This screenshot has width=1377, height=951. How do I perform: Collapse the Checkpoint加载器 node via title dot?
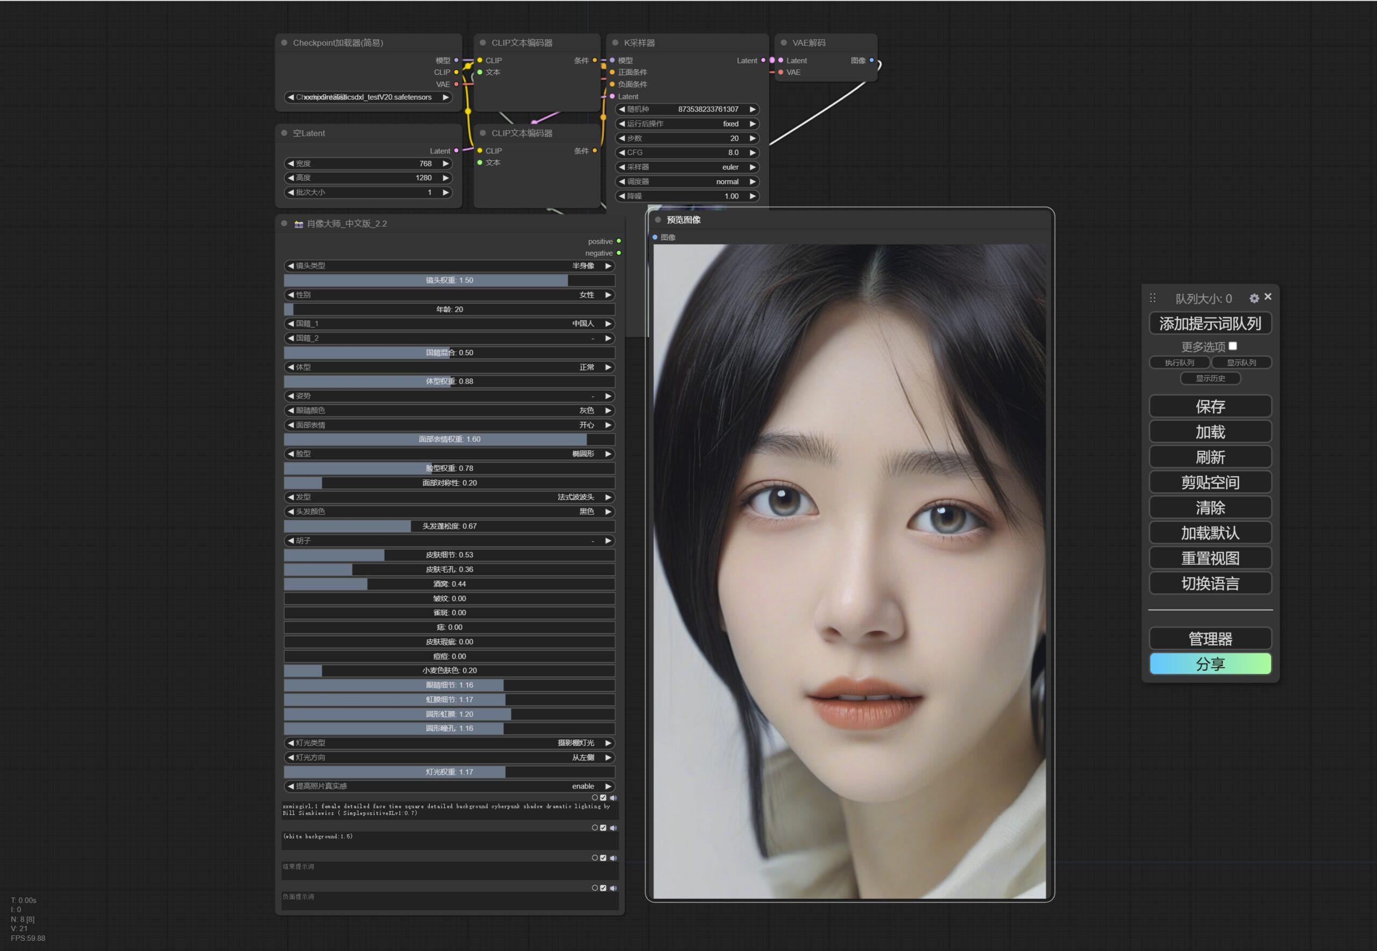(x=284, y=43)
